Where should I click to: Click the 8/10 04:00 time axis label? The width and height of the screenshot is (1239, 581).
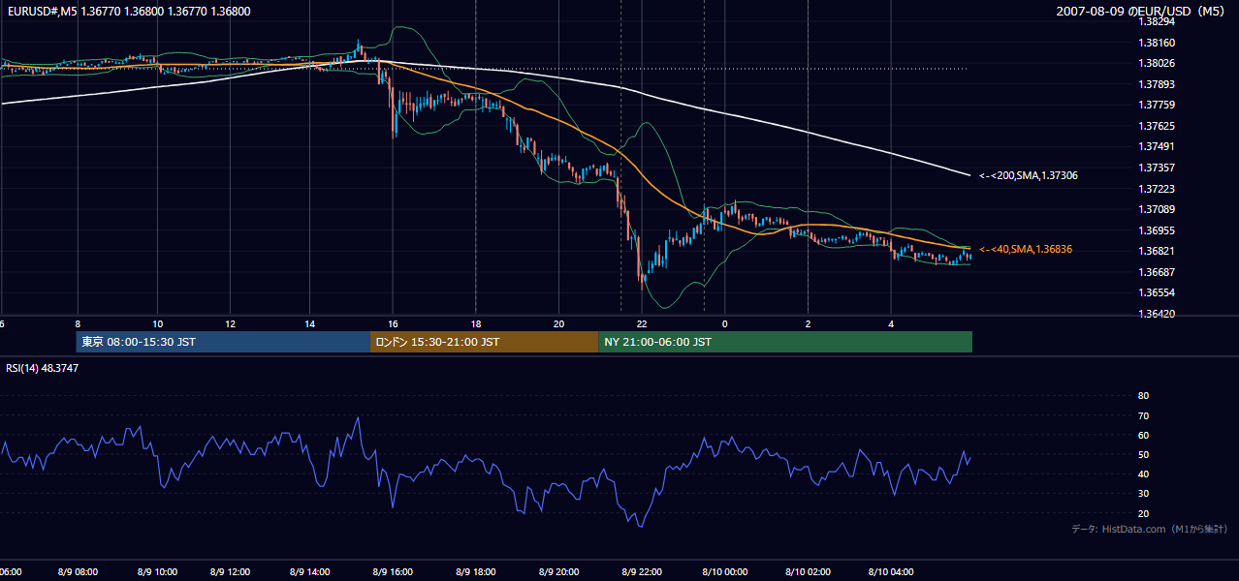pyautogui.click(x=890, y=571)
